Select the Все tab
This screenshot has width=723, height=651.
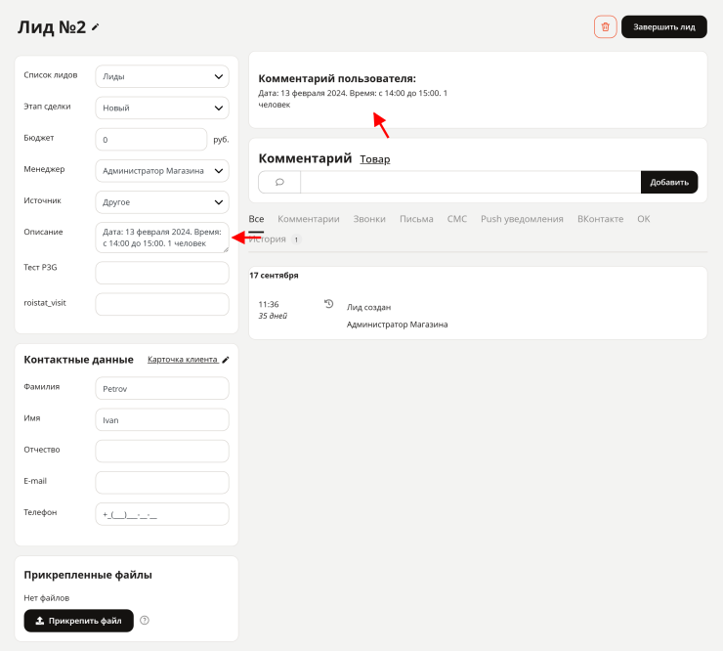pyautogui.click(x=256, y=219)
